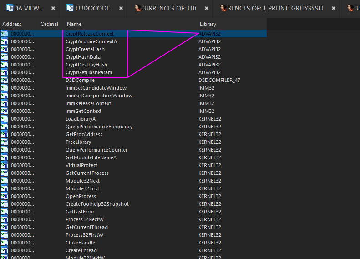Click the import icon beside ImmGetContext
Image resolution: width=360 pixels, height=259 pixels.
tap(5, 111)
